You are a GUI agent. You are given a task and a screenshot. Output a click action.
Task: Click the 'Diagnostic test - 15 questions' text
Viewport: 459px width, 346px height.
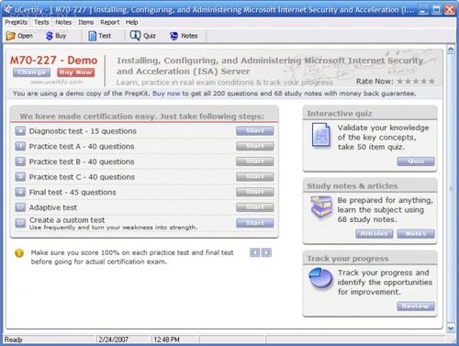83,131
